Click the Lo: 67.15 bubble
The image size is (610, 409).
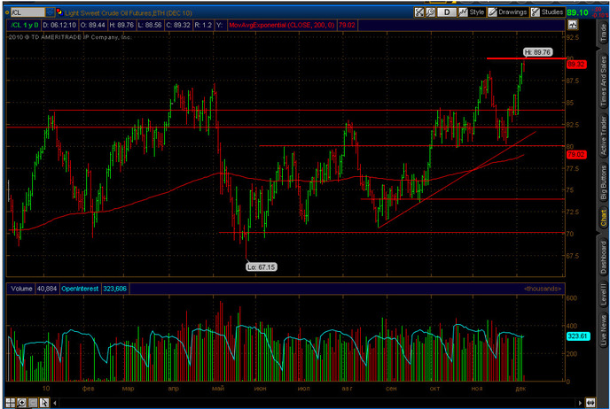261,266
